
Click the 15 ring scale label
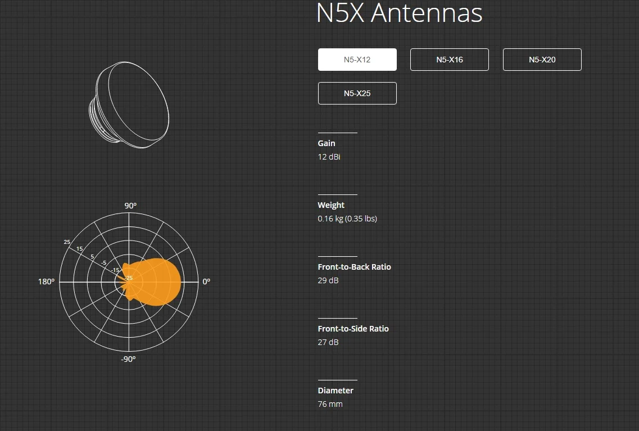tap(79, 248)
